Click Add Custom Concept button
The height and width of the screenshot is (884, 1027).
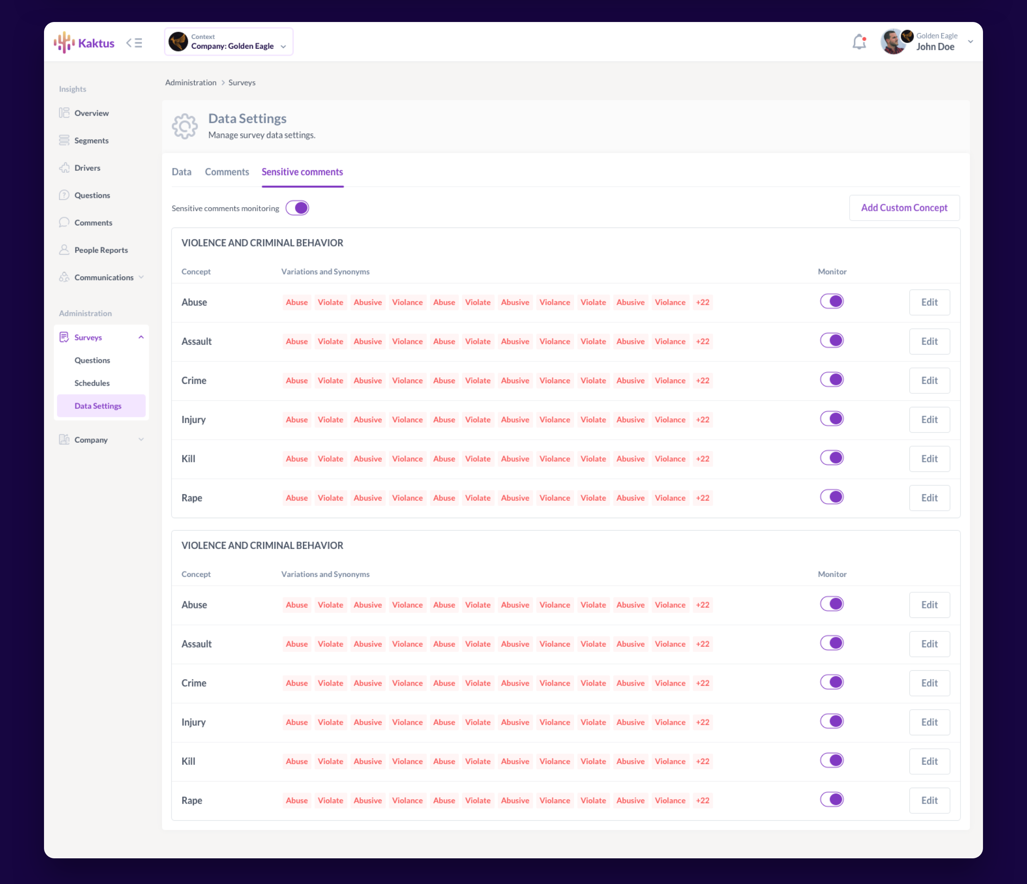pos(904,208)
